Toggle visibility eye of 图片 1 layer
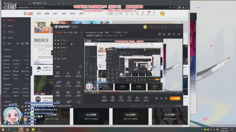Screen dimensions: 236x132 point(55,48)
